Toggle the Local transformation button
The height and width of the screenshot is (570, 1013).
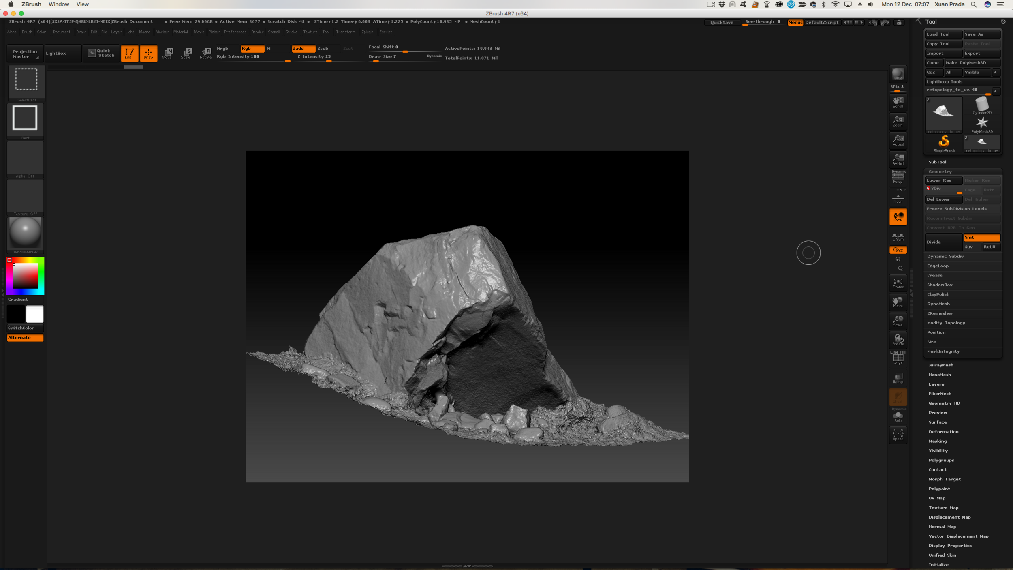(x=898, y=217)
